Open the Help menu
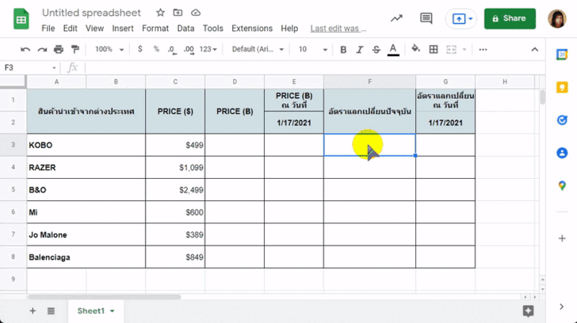The height and width of the screenshot is (323, 577). pyautogui.click(x=289, y=28)
